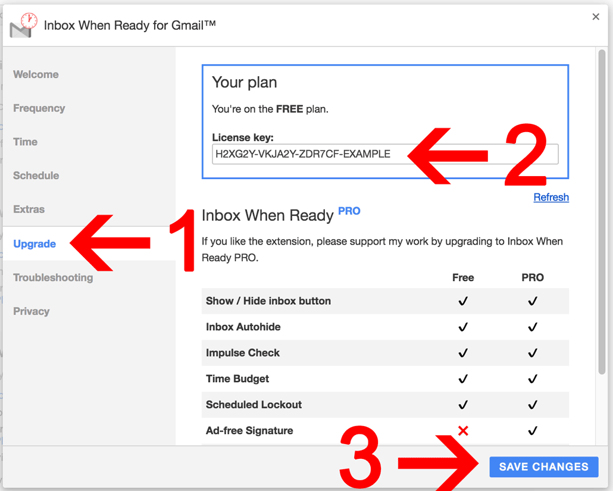The image size is (613, 491).
Task: Click the 'If you like the extension' description text
Action: [382, 249]
